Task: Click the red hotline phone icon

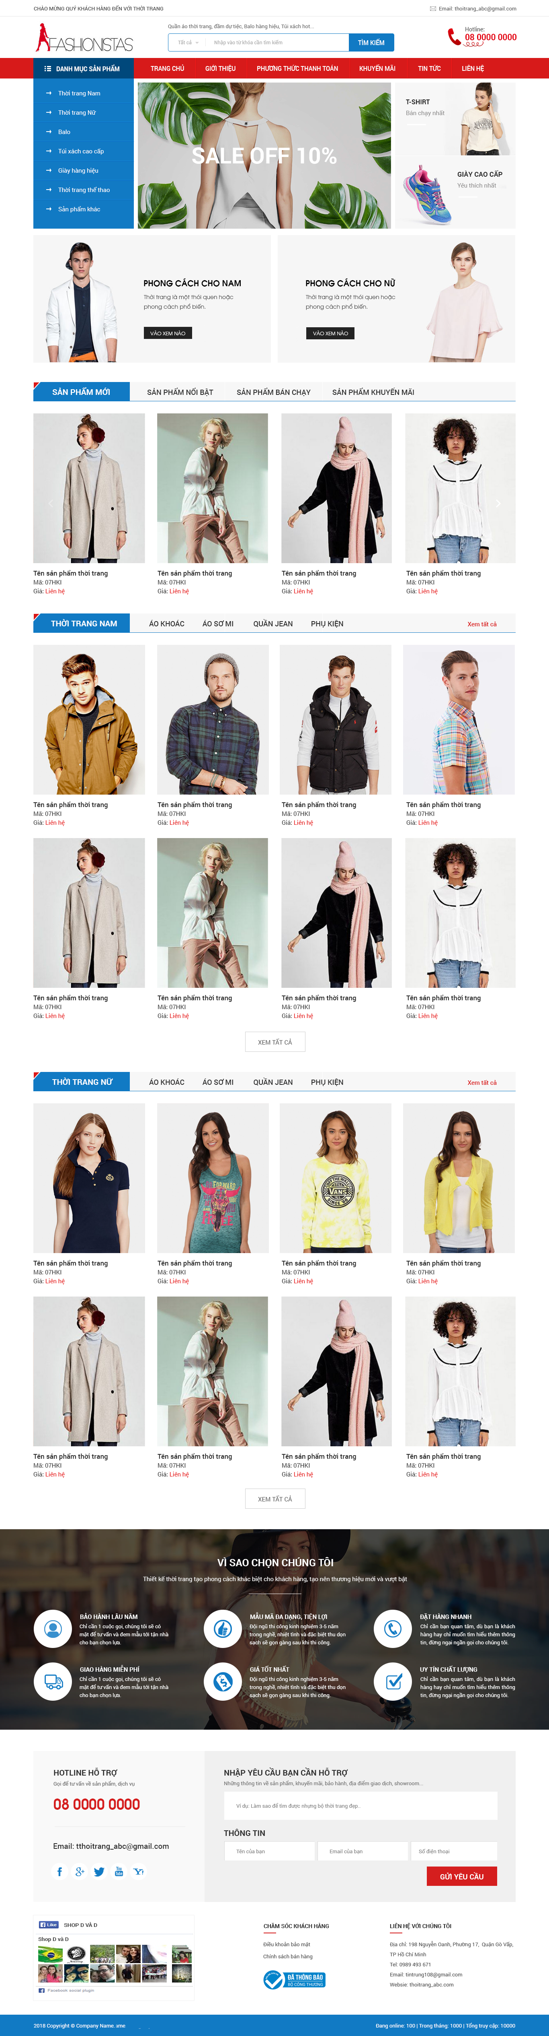Action: click(454, 36)
